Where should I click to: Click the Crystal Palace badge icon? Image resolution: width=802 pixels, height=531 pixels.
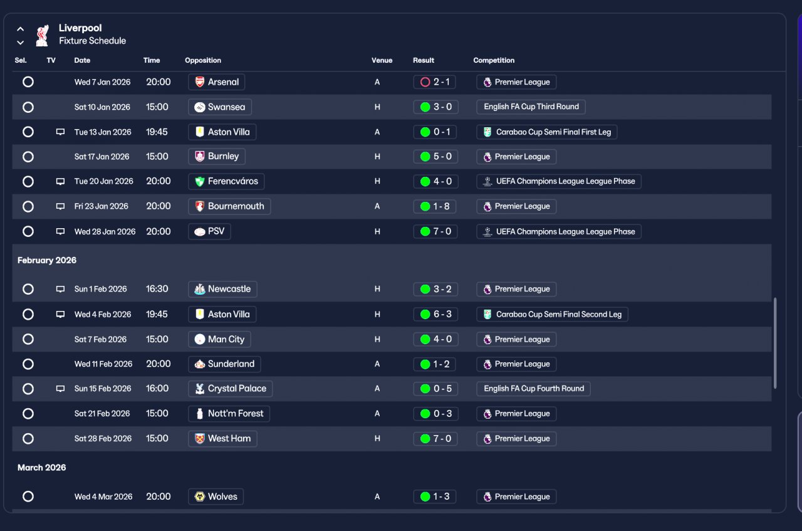tap(200, 389)
